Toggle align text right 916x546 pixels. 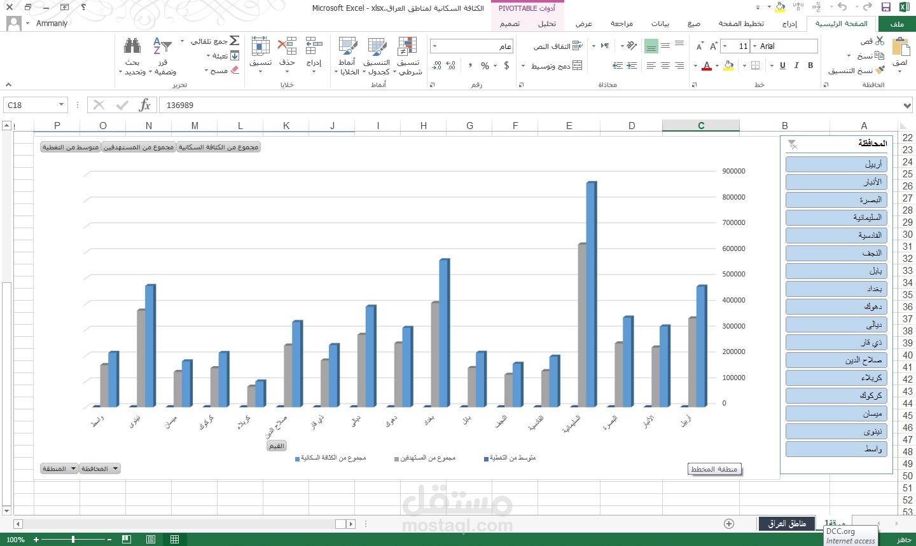tap(679, 65)
